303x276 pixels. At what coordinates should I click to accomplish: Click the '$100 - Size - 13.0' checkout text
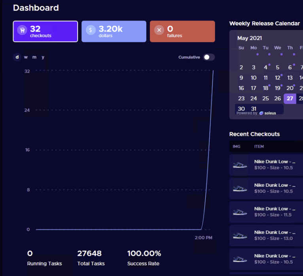(x=273, y=238)
